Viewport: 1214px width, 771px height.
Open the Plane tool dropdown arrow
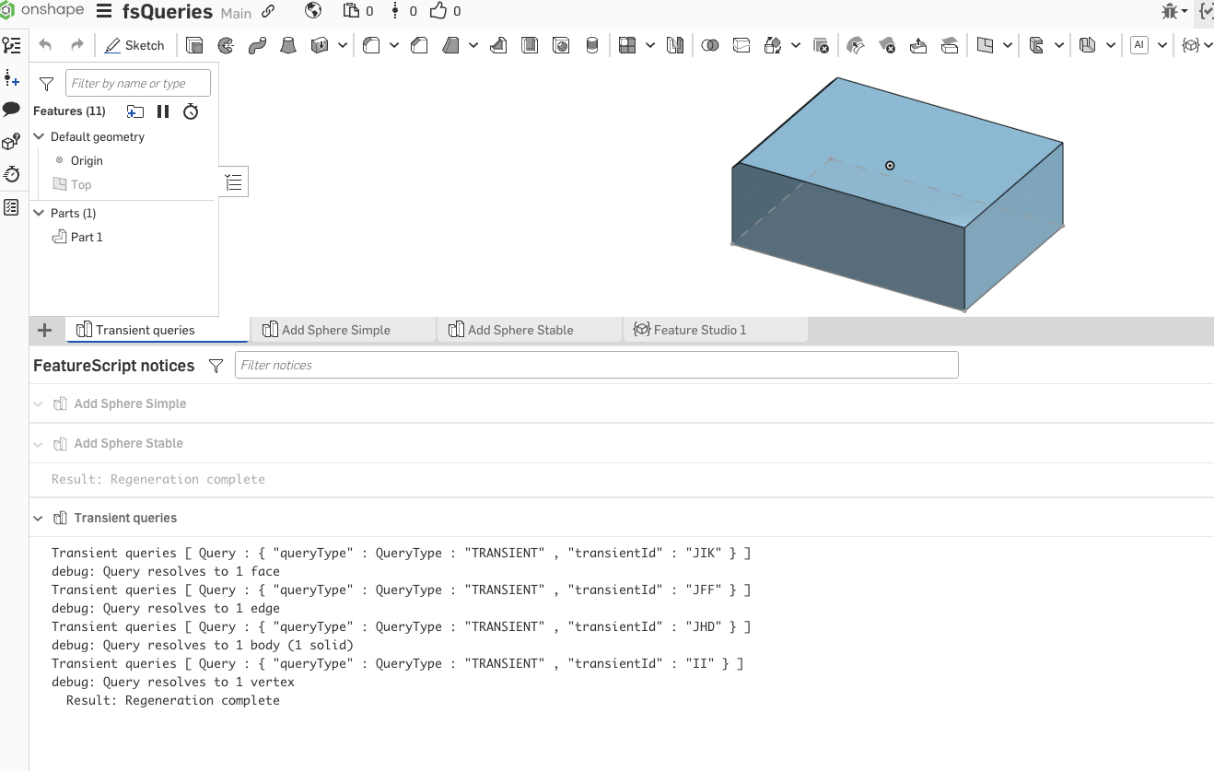[1008, 45]
